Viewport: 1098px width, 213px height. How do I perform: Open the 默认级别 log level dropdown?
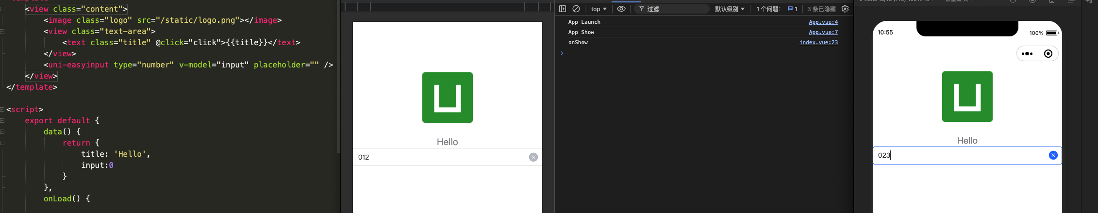click(730, 9)
